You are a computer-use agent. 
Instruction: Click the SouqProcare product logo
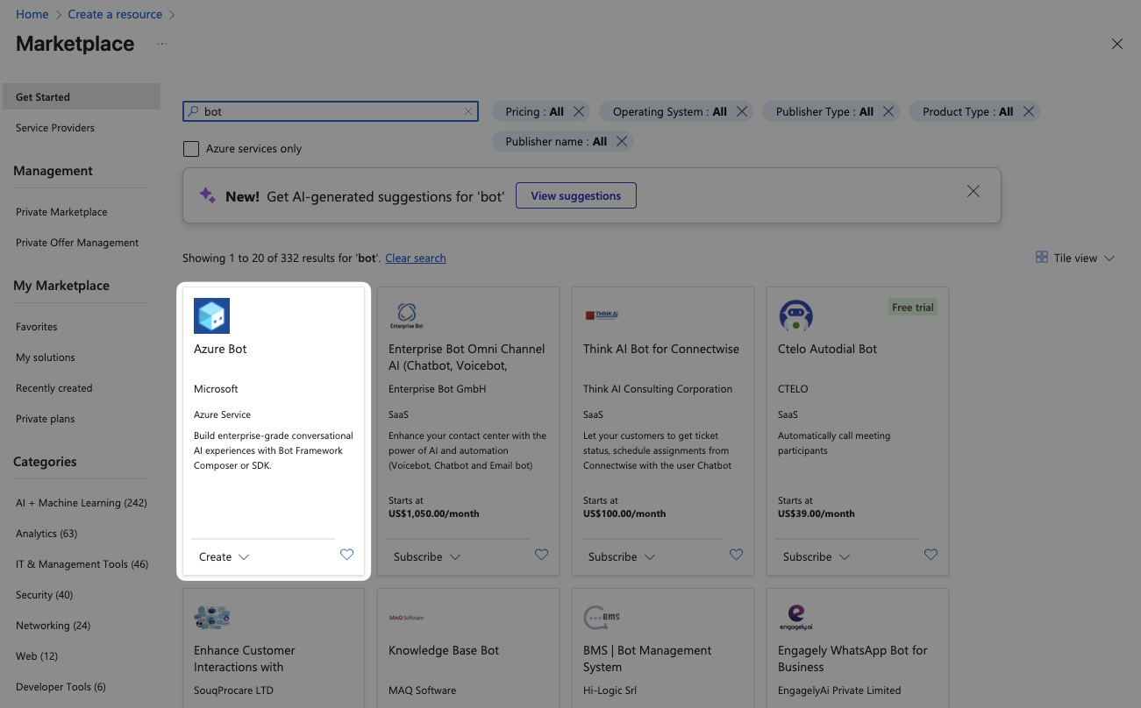[x=211, y=617]
